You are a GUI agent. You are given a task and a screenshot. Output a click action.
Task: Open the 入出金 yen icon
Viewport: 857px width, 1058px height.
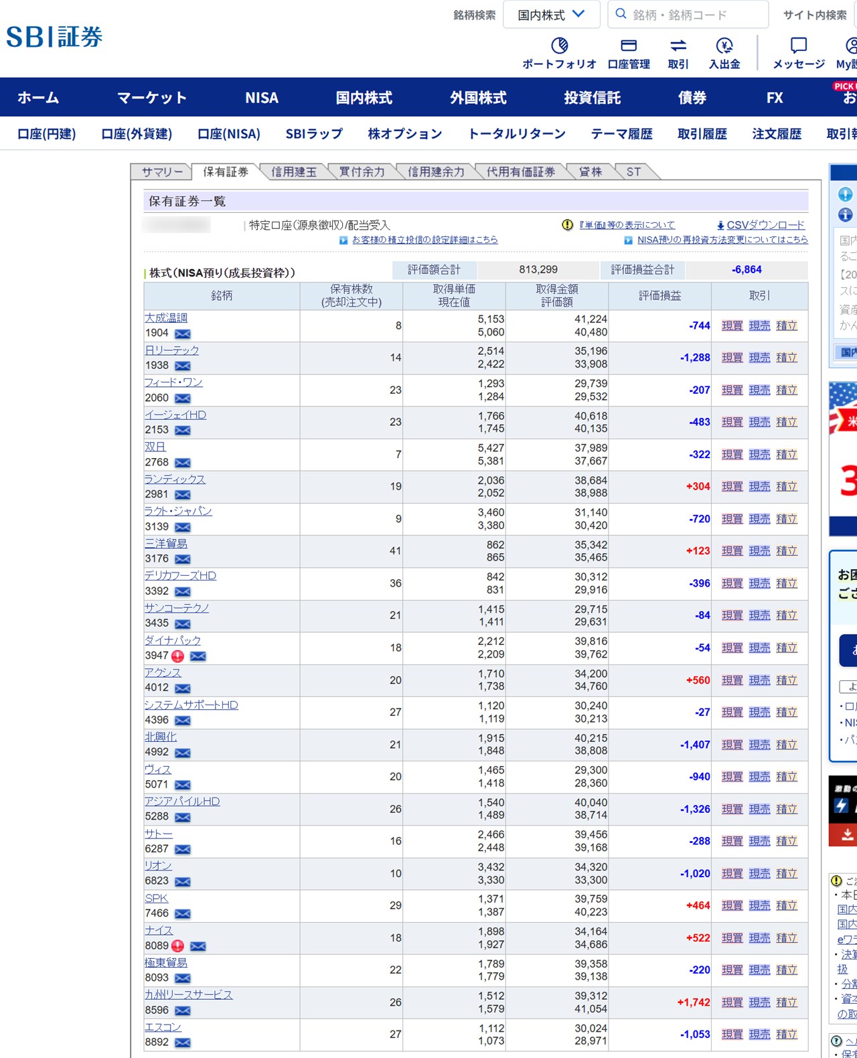724,46
